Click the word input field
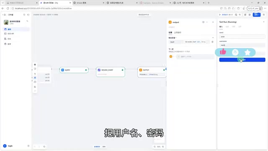The height and width of the screenshot is (151, 268). point(242,36)
